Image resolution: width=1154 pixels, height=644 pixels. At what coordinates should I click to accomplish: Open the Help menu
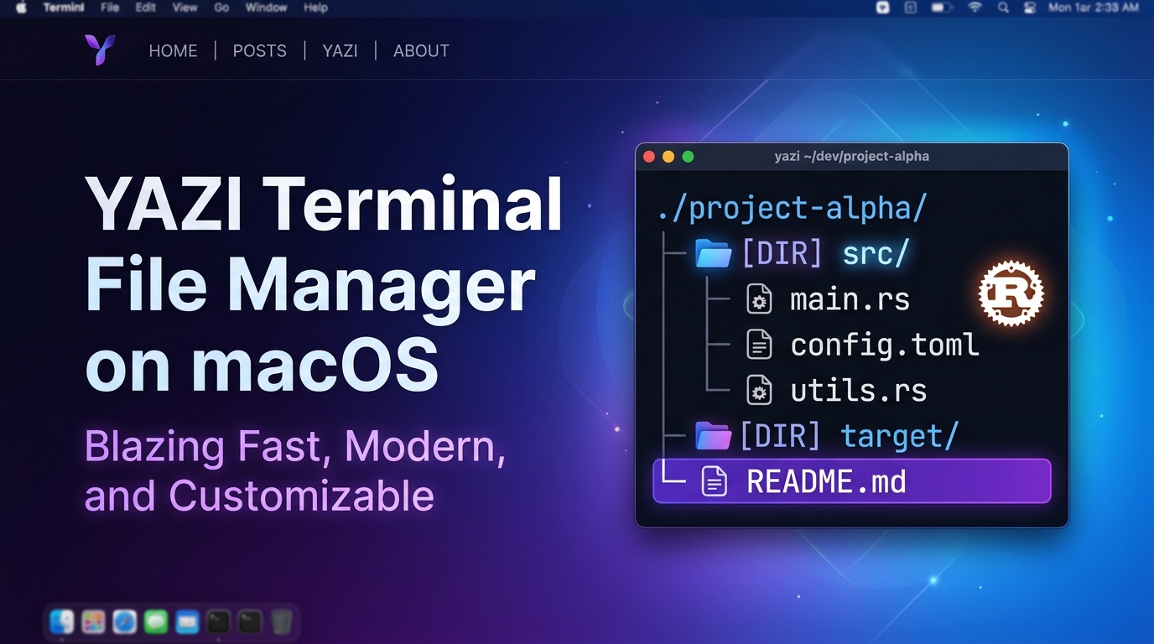coord(315,8)
